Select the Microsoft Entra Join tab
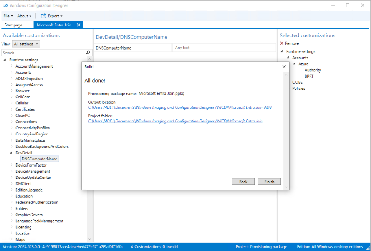 tap(54, 25)
